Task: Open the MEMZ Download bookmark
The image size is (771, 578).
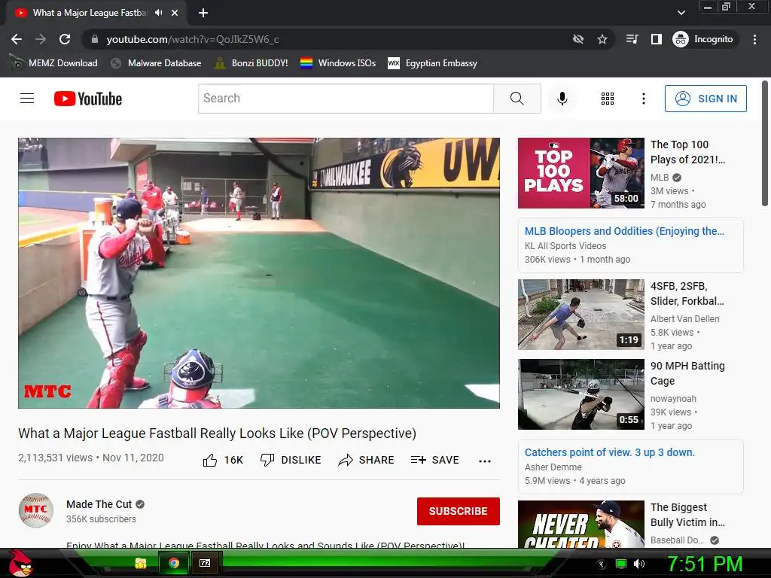Action: coord(53,63)
